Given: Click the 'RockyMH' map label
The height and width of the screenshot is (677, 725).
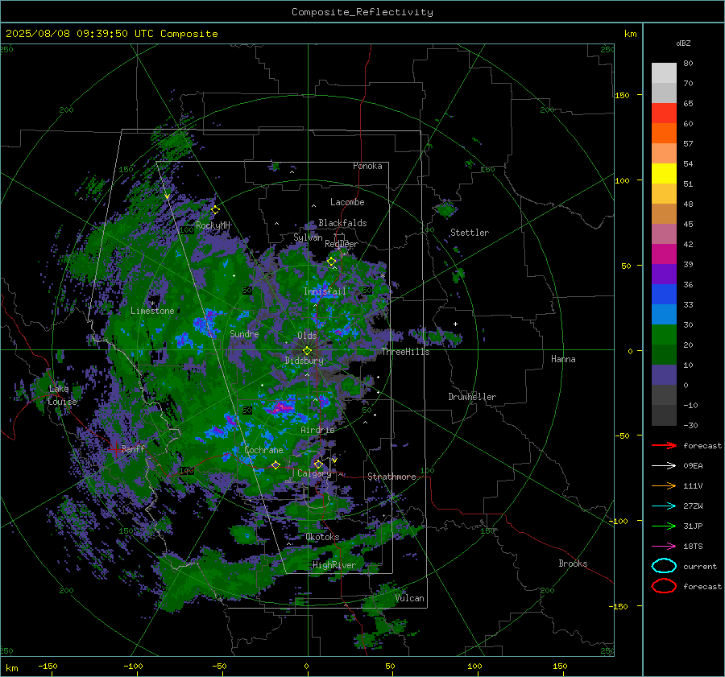Looking at the screenshot, I should [x=213, y=225].
